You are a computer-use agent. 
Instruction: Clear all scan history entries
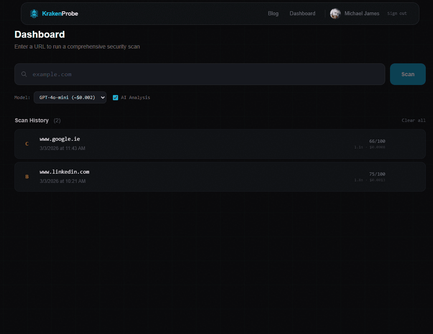[x=414, y=120]
